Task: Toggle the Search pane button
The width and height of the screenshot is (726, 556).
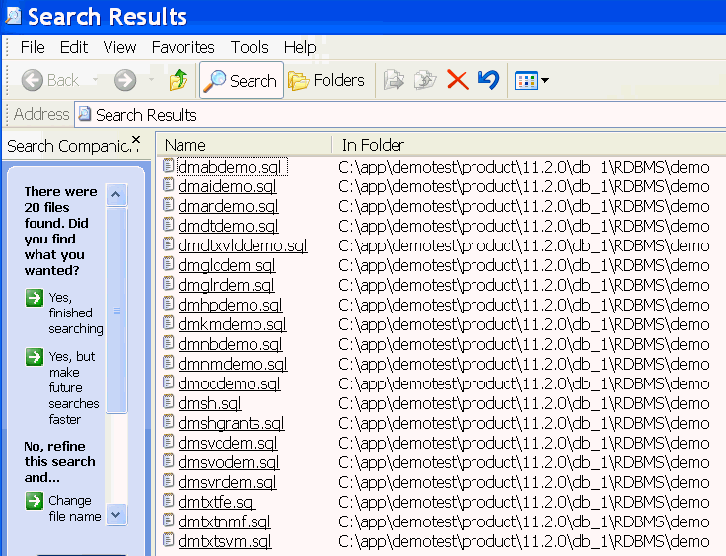Action: point(242,81)
